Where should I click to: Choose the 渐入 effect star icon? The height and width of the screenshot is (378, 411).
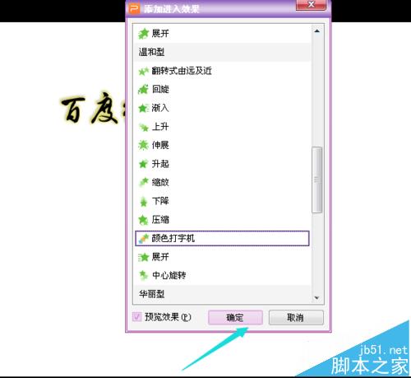[x=143, y=108]
